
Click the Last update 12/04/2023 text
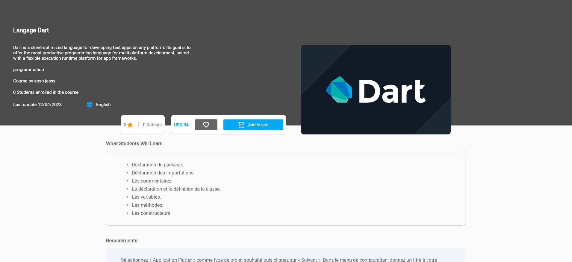tap(37, 105)
